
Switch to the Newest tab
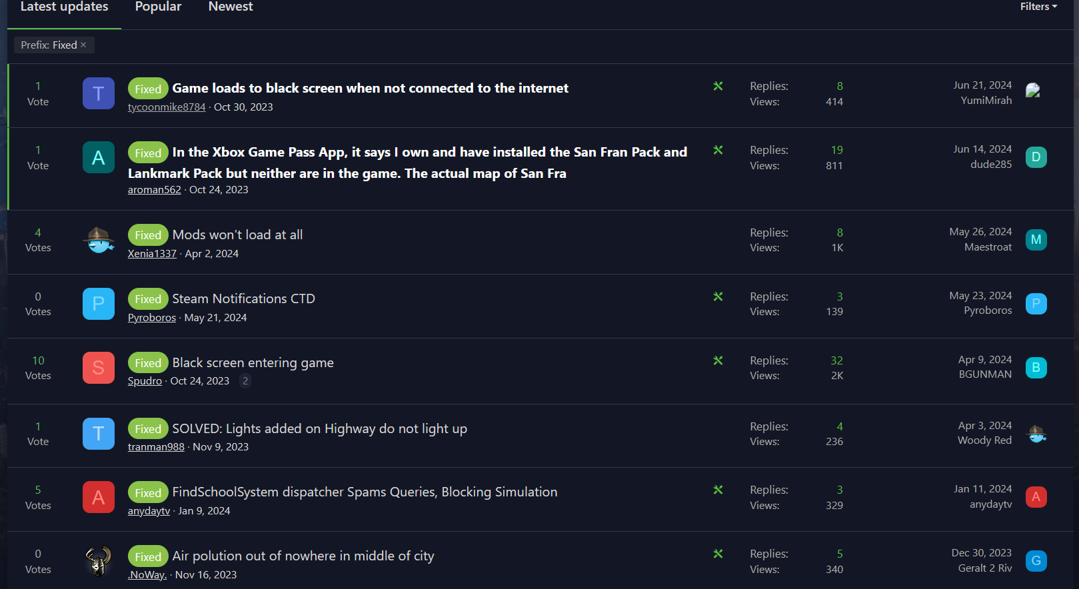pyautogui.click(x=230, y=7)
